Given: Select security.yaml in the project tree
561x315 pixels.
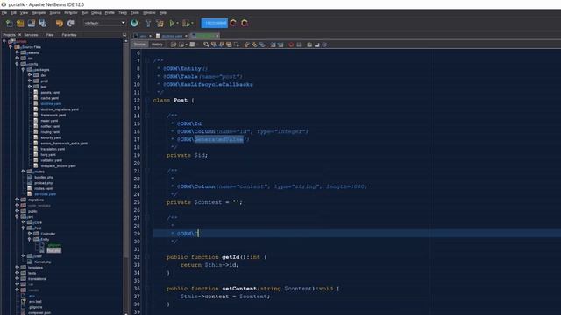Looking at the screenshot, I should point(51,137).
